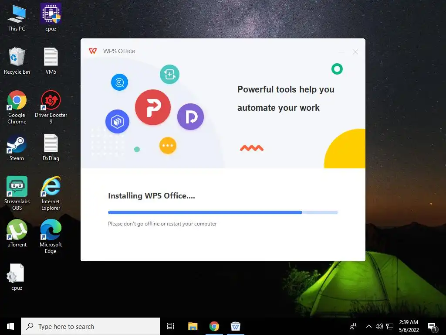Click the taskbar search box

(x=91, y=326)
